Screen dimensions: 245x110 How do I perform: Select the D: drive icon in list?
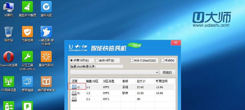(x=74, y=93)
